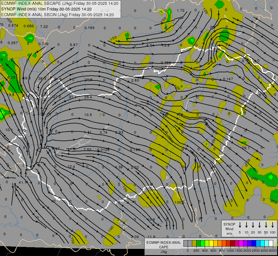The width and height of the screenshot is (278, 256).
Task: Click the map value '0.267'
Action: click(x=13, y=43)
